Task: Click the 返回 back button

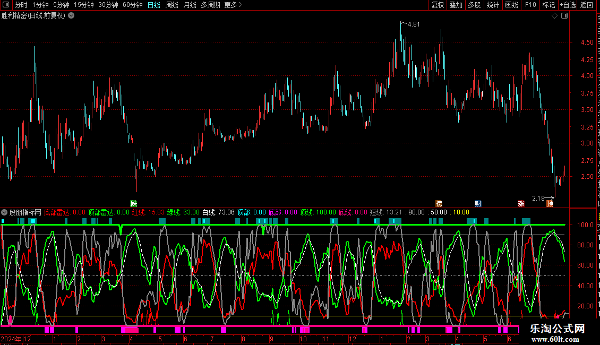Action: pos(587,5)
